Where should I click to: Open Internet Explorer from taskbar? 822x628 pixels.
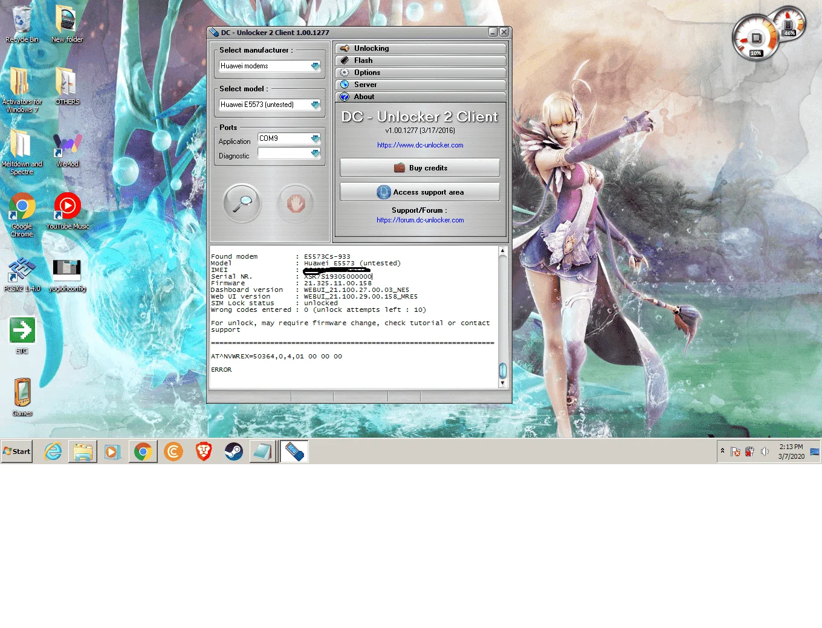[53, 452]
